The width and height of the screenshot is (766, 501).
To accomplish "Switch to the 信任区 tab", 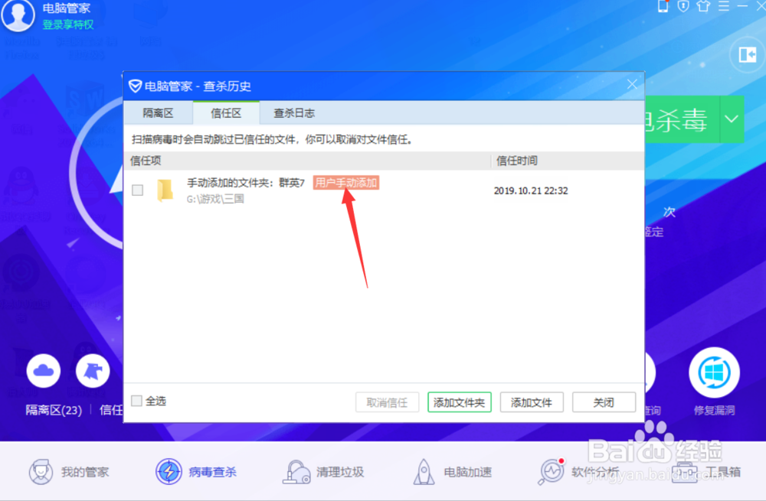I will (226, 113).
